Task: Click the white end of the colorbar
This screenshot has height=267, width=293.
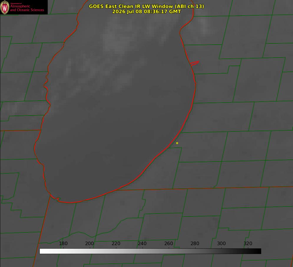Action: (42, 251)
